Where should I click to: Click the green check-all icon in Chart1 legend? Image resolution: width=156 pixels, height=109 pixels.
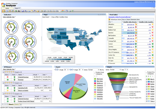click(x=146, y=76)
